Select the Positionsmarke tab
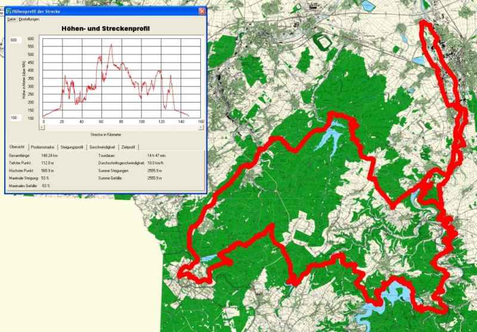Image resolution: width=477 pixels, height=332 pixels. pos(43,147)
